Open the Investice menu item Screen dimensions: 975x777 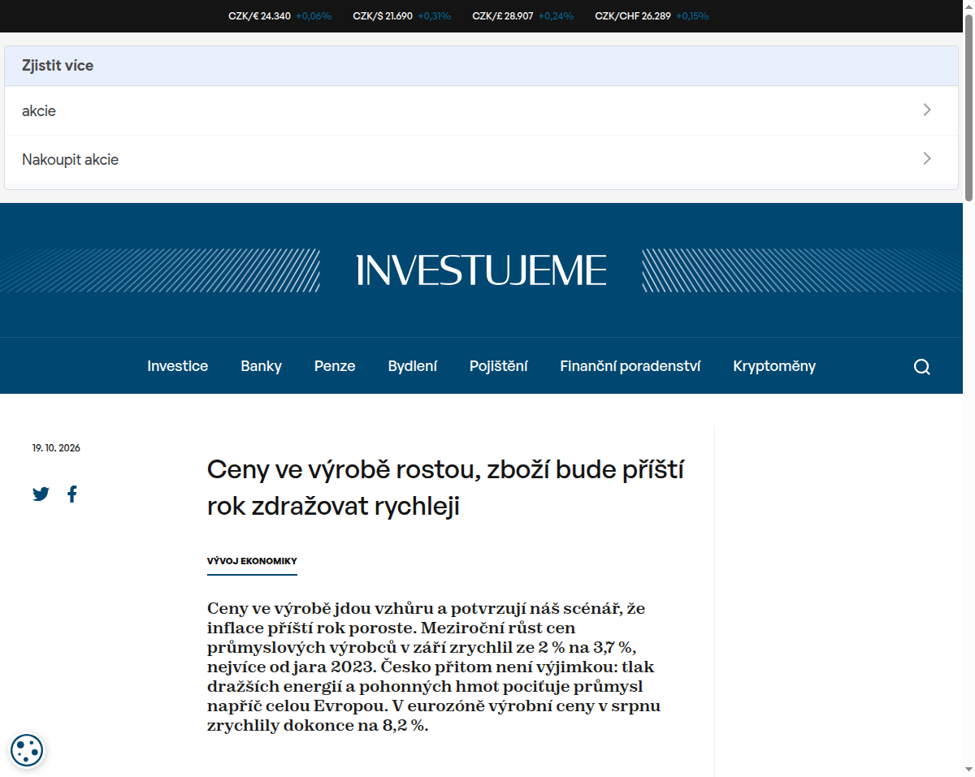[178, 366]
